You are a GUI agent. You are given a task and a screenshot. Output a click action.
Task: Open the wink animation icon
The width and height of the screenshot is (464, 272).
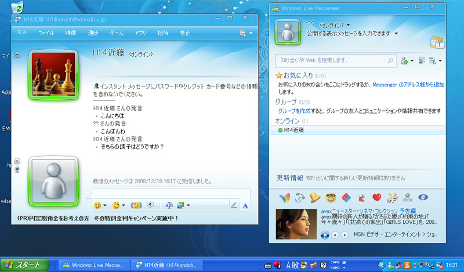[x=116, y=205]
